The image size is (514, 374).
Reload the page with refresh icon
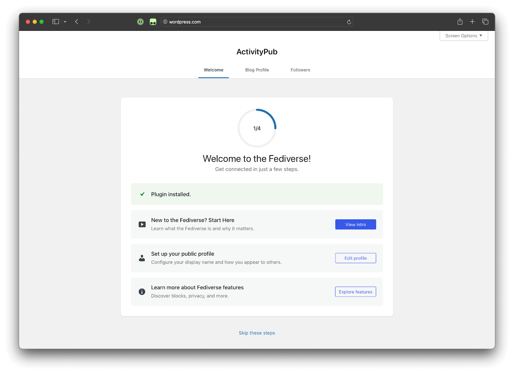349,22
